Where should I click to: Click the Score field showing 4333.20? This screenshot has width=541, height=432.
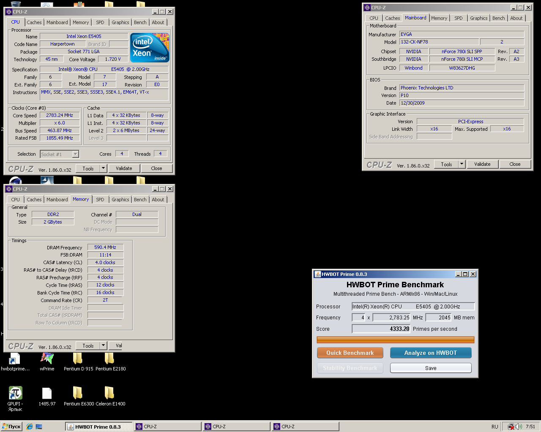pos(381,329)
